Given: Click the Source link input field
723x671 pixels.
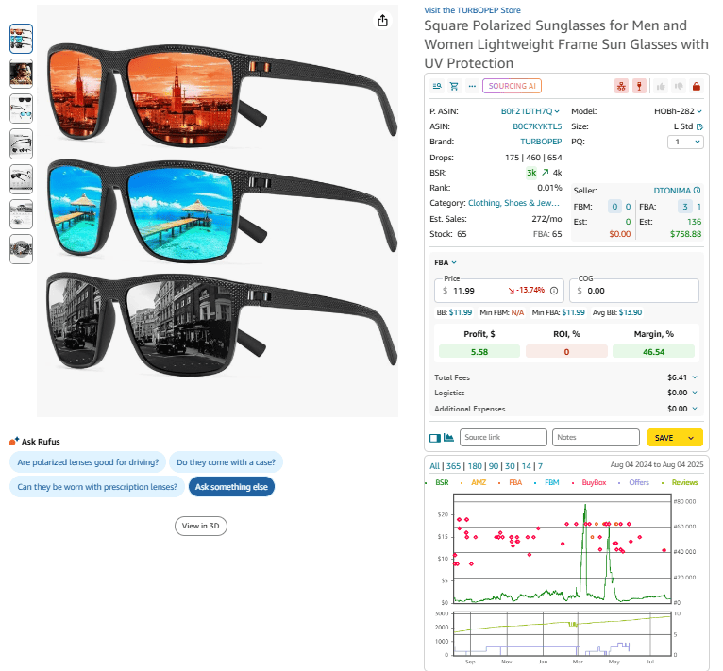Looking at the screenshot, I should tap(504, 438).
